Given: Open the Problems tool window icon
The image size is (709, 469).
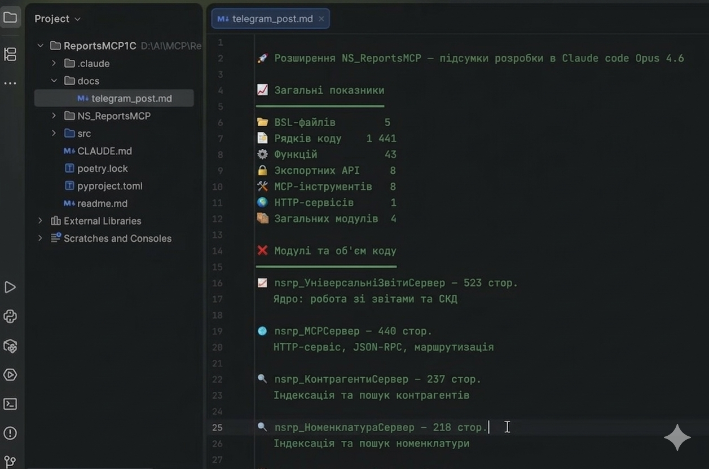Looking at the screenshot, I should tap(10, 433).
